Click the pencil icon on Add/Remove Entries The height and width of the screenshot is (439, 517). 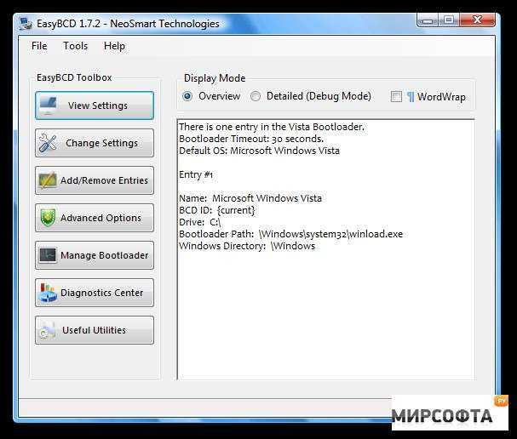(x=49, y=180)
